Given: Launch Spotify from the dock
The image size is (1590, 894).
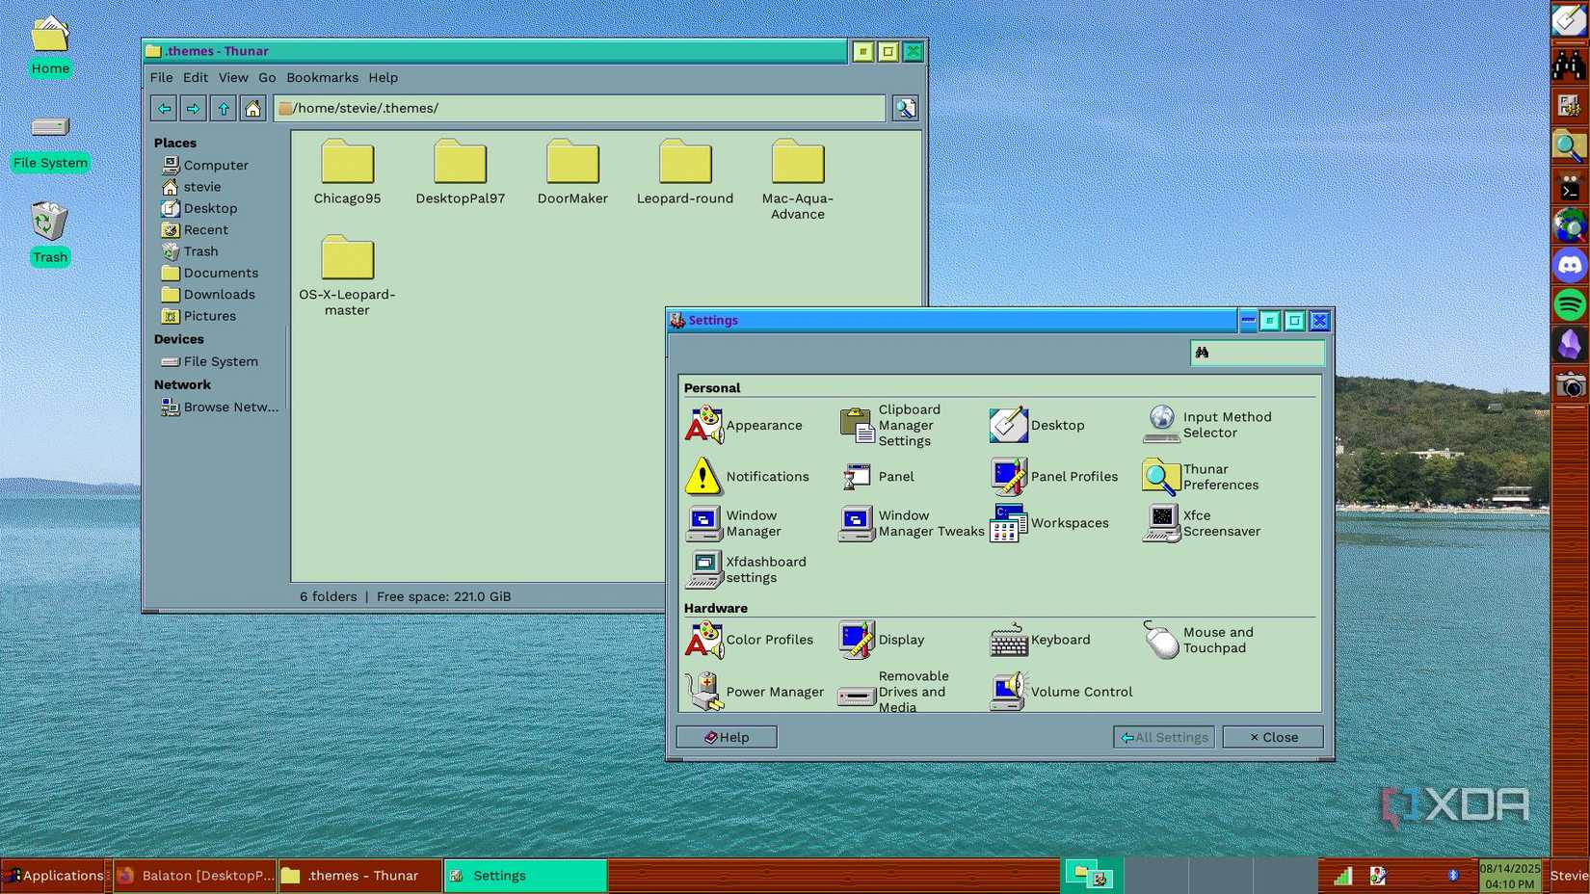Looking at the screenshot, I should point(1570,304).
